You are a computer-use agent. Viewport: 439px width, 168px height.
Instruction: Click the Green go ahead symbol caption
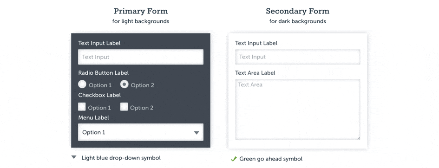click(271, 159)
